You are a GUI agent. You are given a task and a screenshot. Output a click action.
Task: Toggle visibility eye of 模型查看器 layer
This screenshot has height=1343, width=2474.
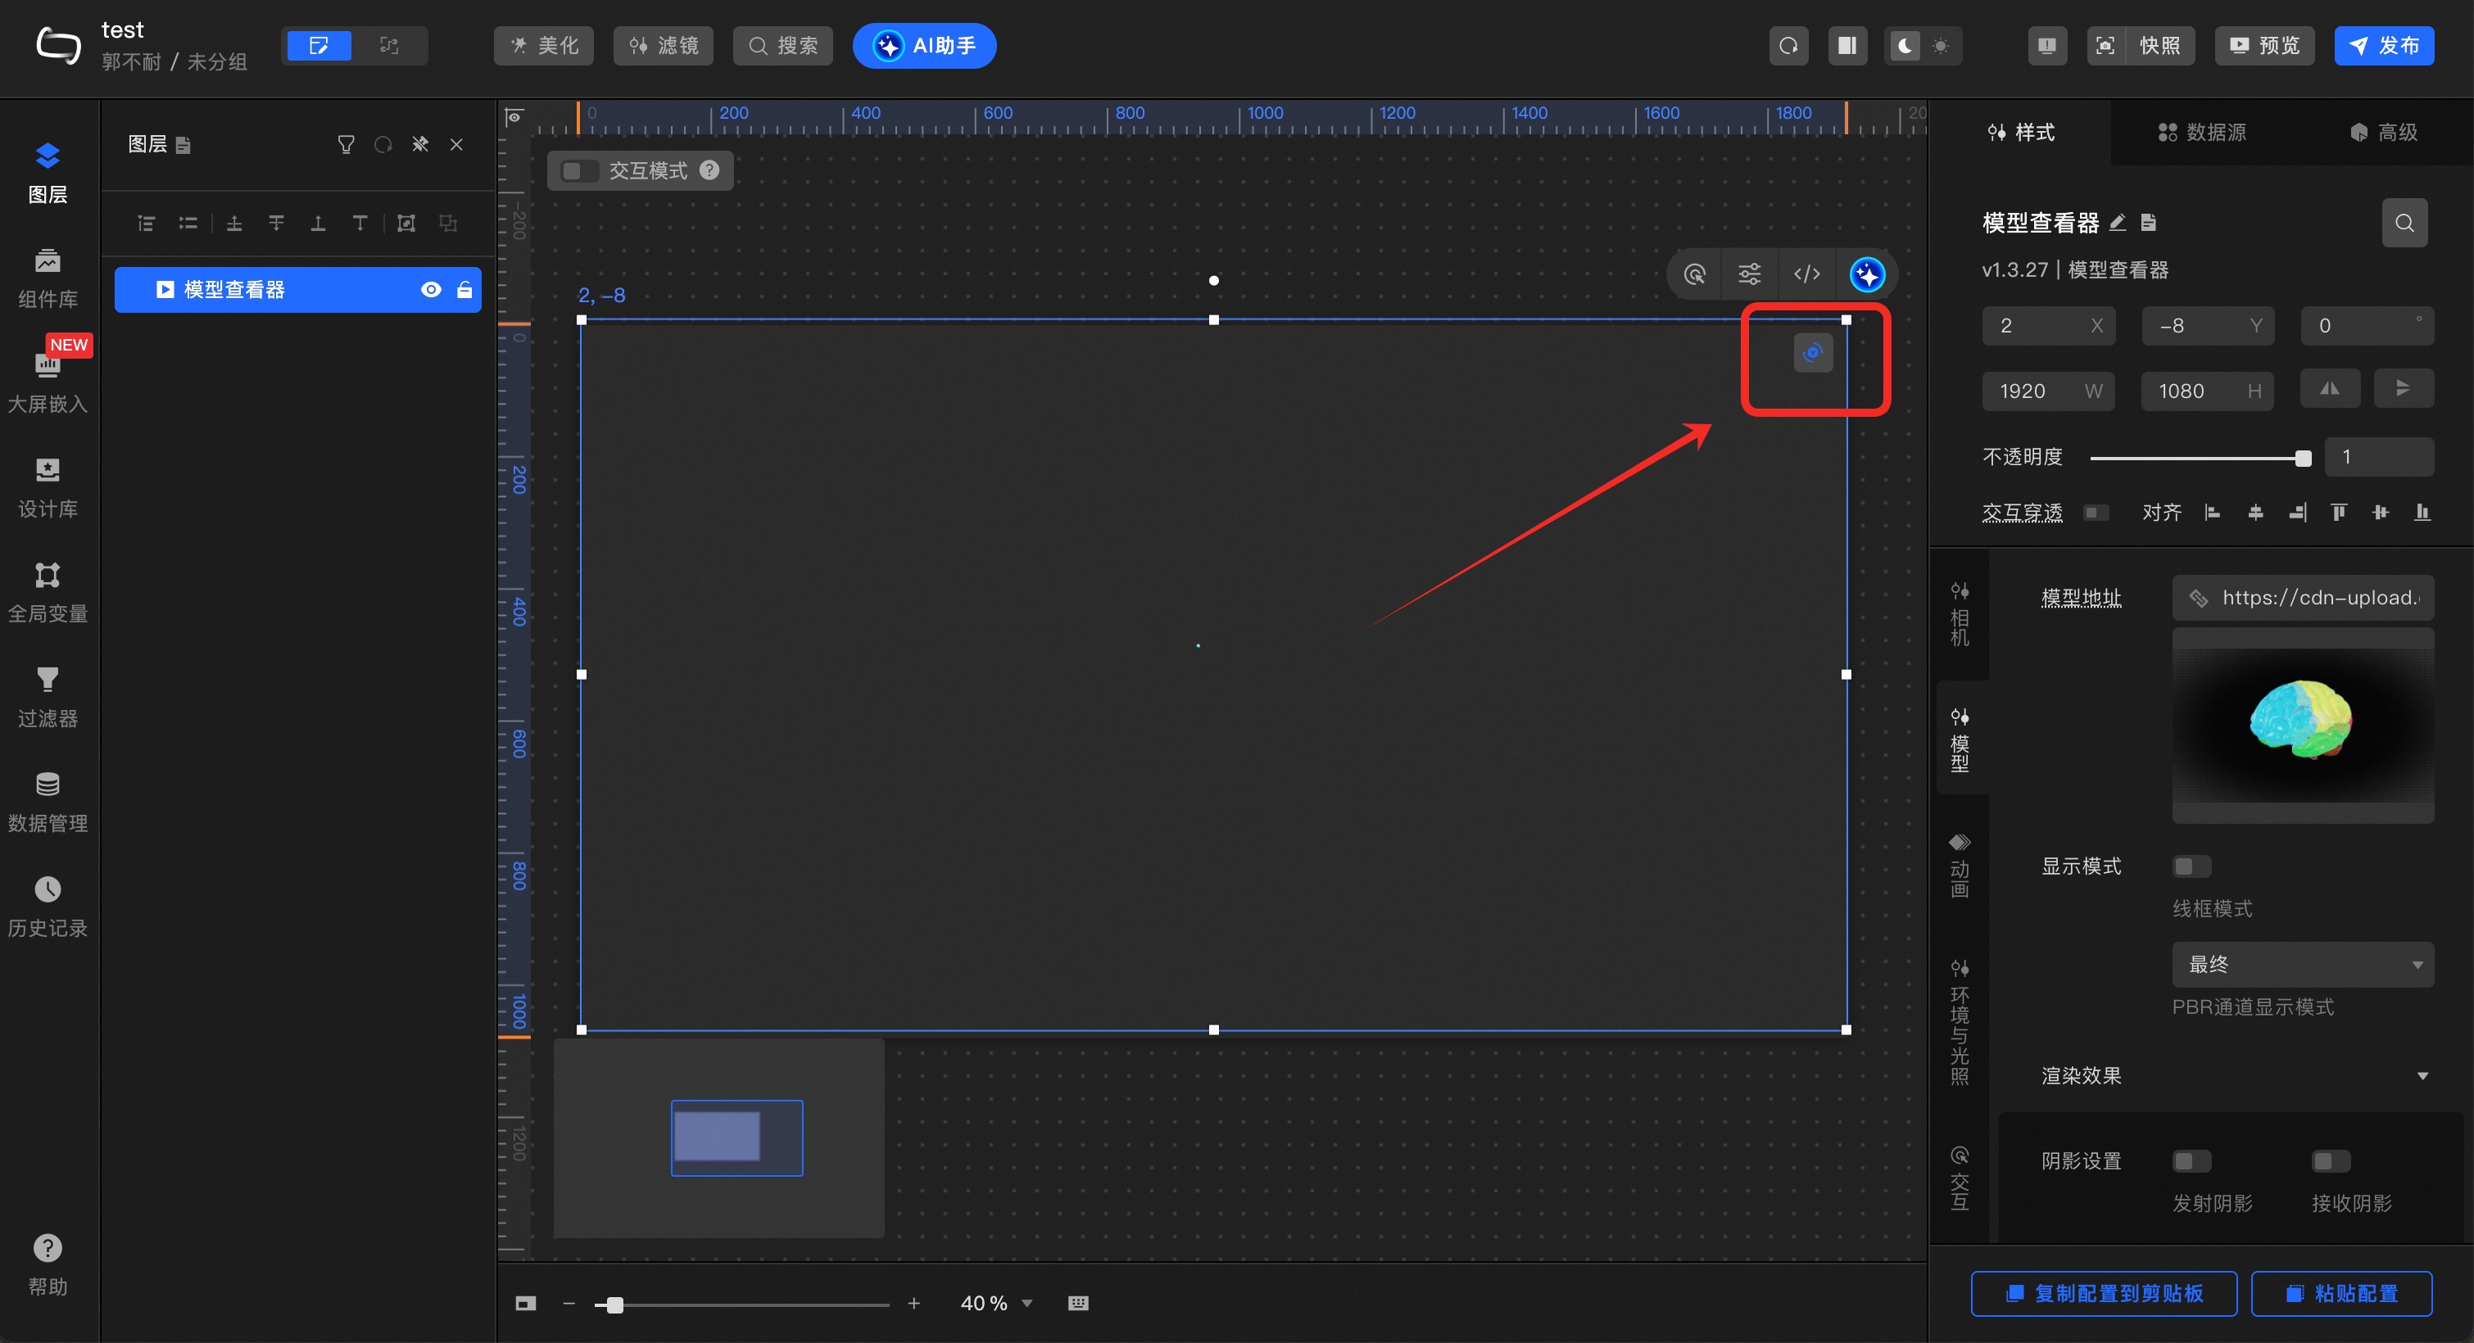click(431, 290)
